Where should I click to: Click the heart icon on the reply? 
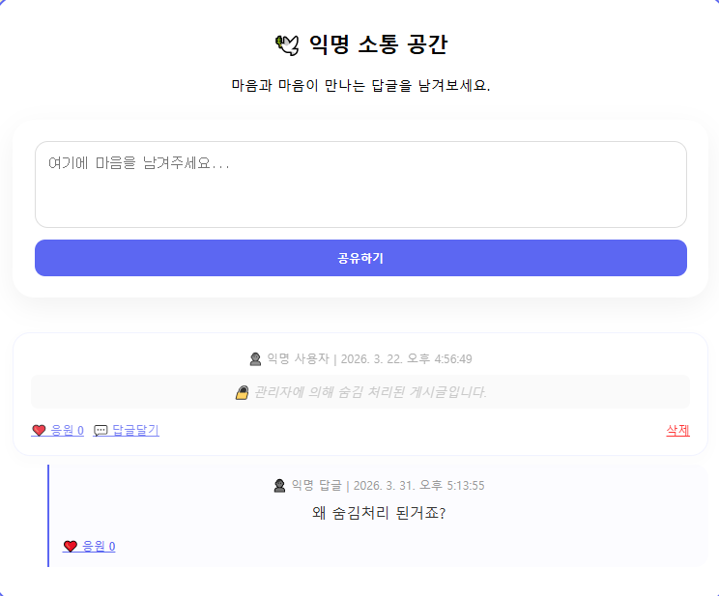70,547
